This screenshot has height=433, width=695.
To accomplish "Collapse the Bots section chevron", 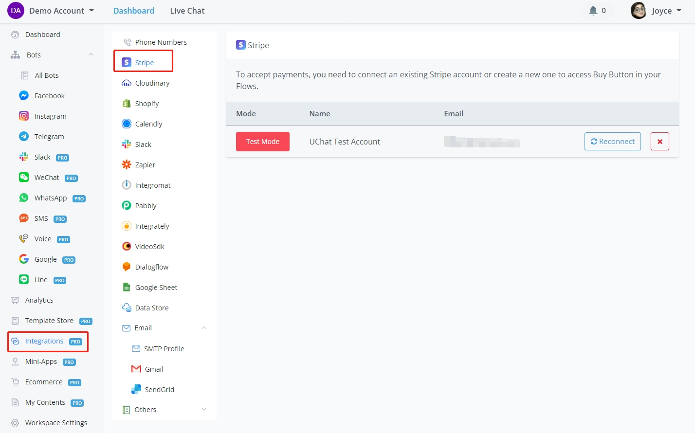I will (x=91, y=55).
